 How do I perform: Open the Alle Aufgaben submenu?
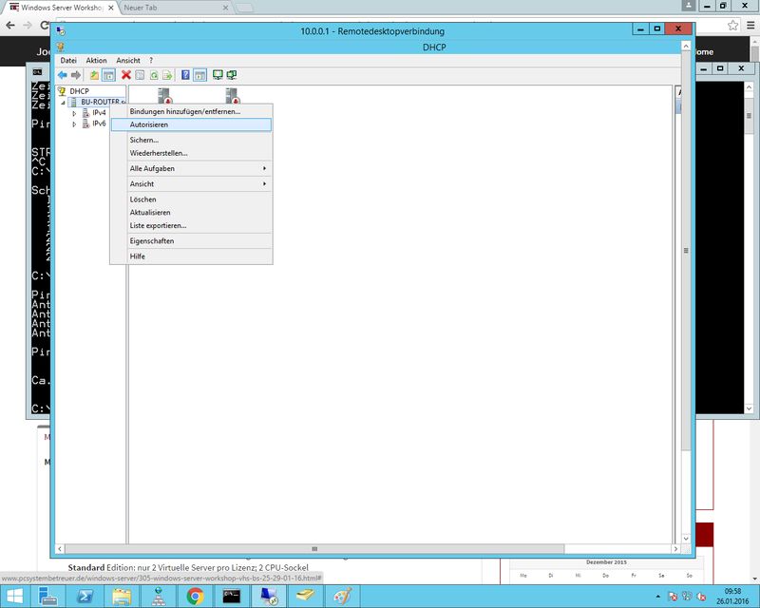click(x=190, y=168)
